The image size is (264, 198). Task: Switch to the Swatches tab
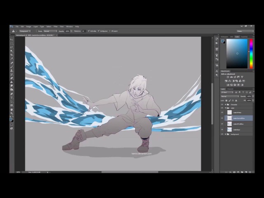tap(244, 37)
